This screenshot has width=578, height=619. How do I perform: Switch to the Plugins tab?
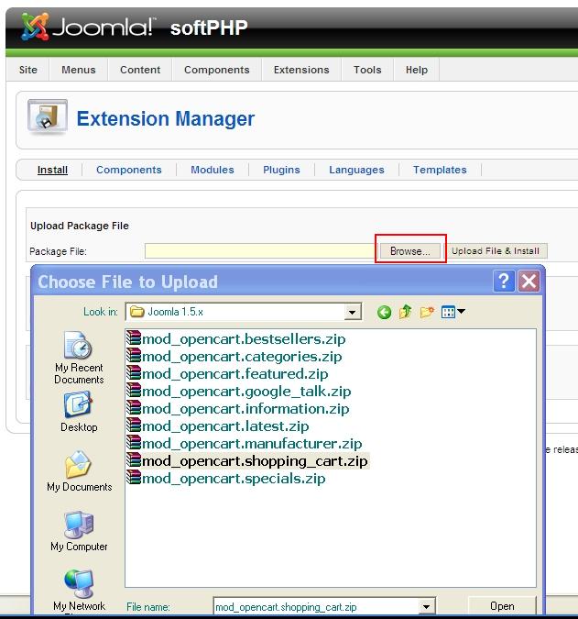[x=281, y=170]
